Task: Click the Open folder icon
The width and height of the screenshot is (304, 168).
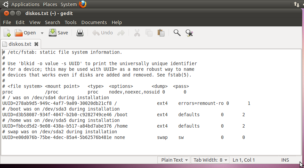Action: [x=19, y=33]
